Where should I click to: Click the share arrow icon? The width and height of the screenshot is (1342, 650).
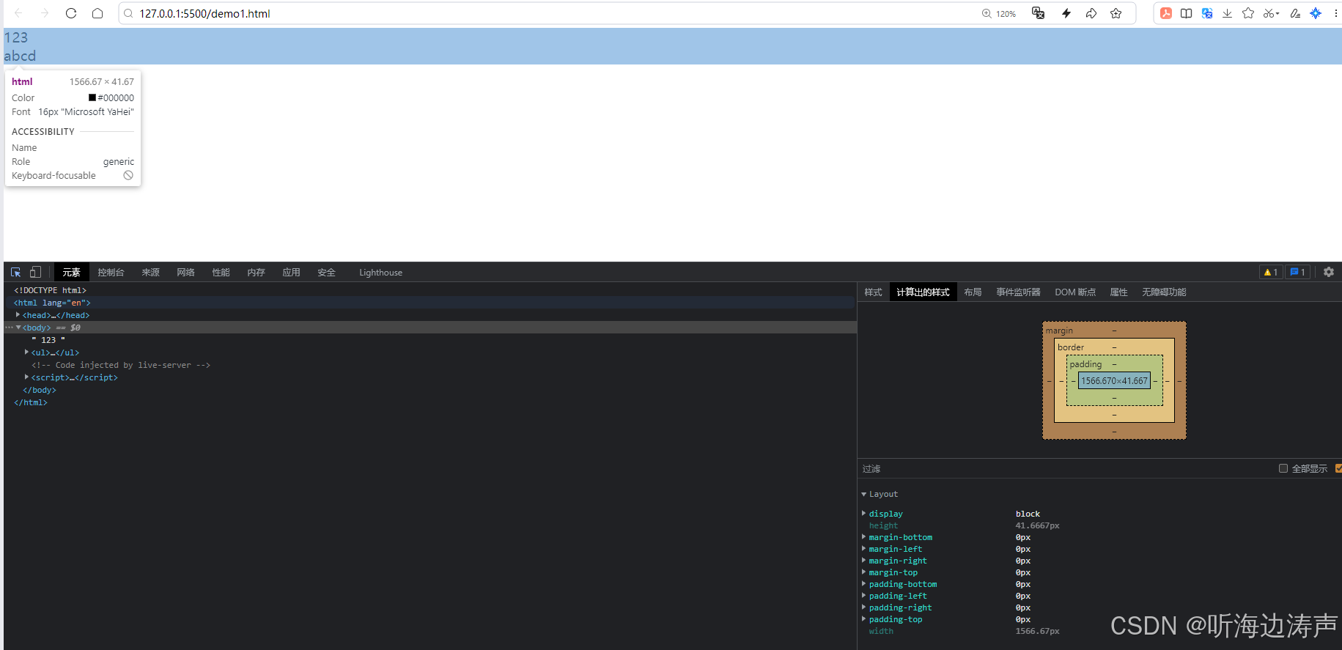tap(1091, 13)
